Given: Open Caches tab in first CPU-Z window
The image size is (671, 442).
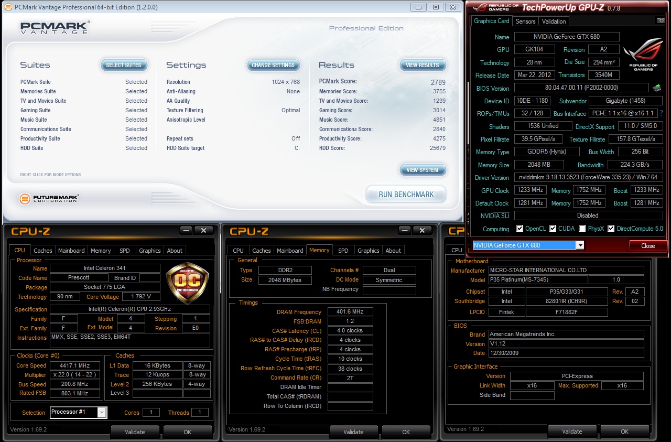Looking at the screenshot, I should tap(43, 251).
